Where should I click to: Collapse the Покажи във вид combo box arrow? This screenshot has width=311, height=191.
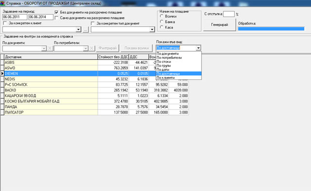198,48
